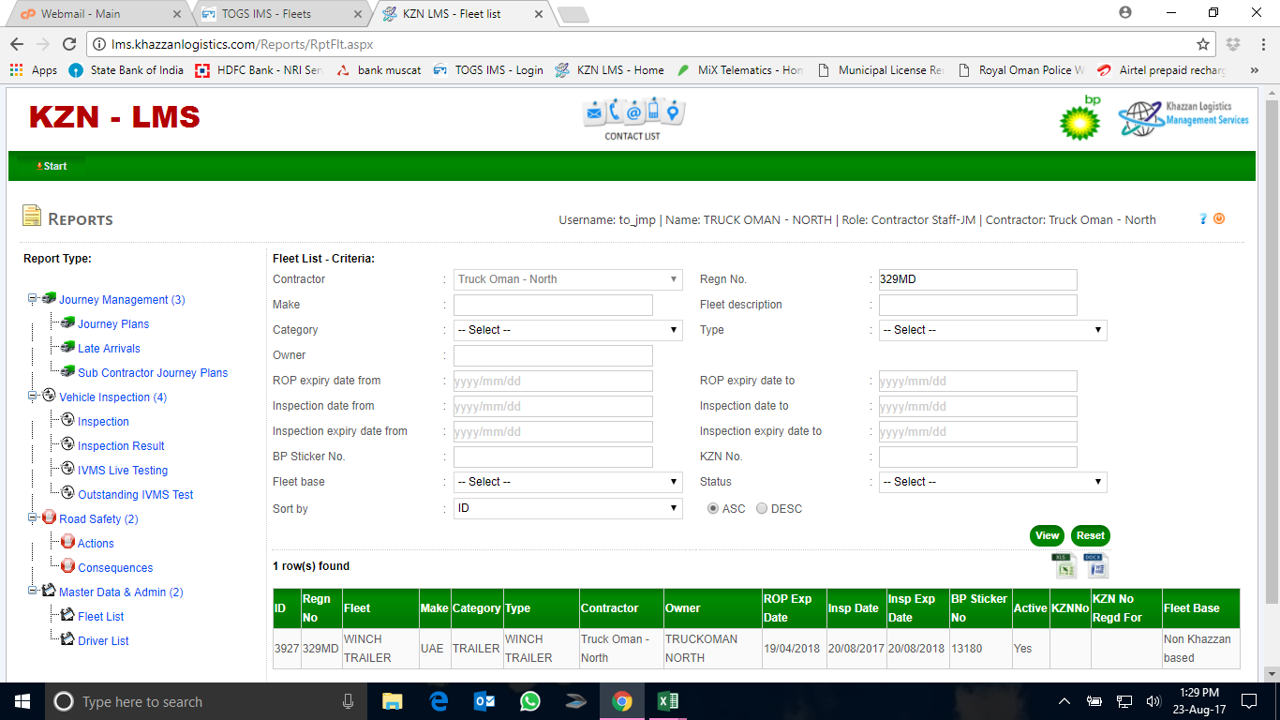Click the orange power logout icon

pyautogui.click(x=1219, y=218)
